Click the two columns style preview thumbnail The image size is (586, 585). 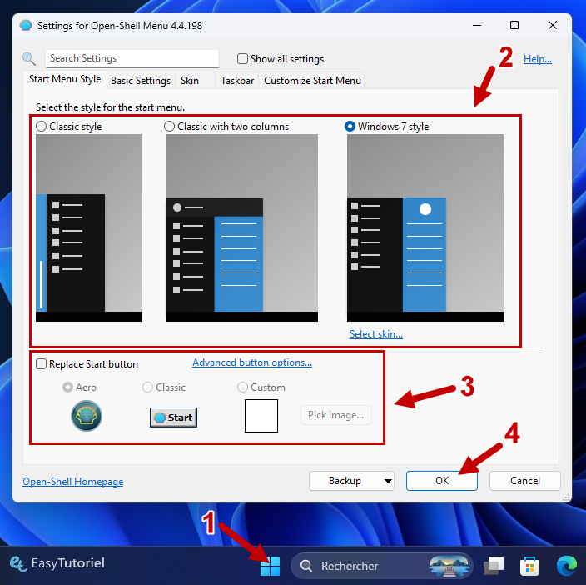coord(242,227)
